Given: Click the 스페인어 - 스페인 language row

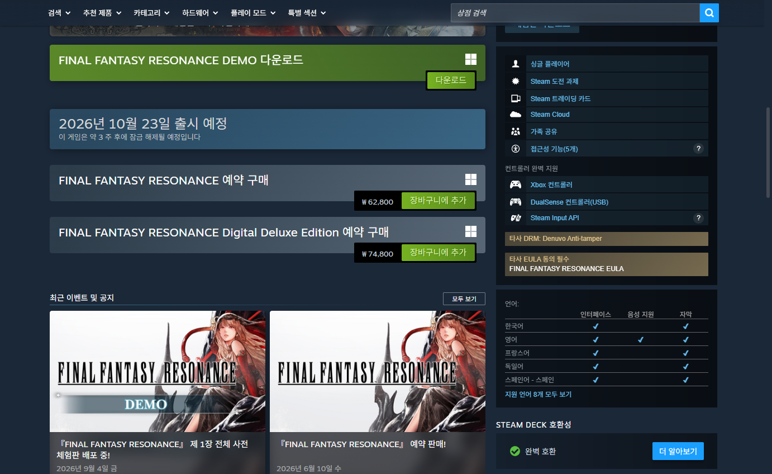Looking at the screenshot, I should coord(607,380).
